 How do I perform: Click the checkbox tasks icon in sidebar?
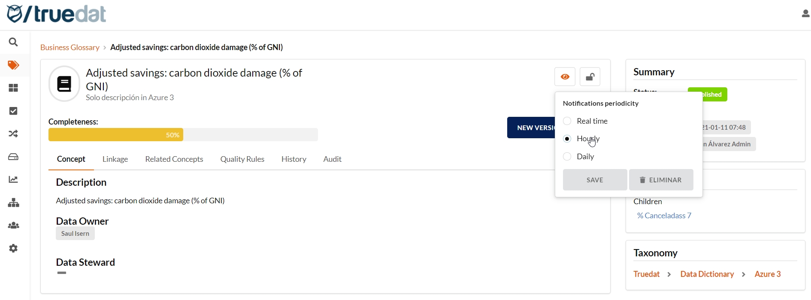[x=13, y=111]
